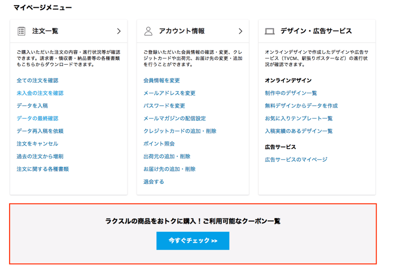The height and width of the screenshot is (271, 393).
Task: Click メールアドレスを変更 link
Action: [x=169, y=93]
